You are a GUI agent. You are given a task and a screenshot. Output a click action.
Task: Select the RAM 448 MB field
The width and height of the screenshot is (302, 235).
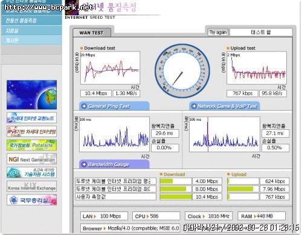point(262,216)
